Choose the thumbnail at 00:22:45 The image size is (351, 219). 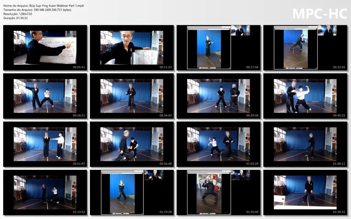(x=305, y=48)
